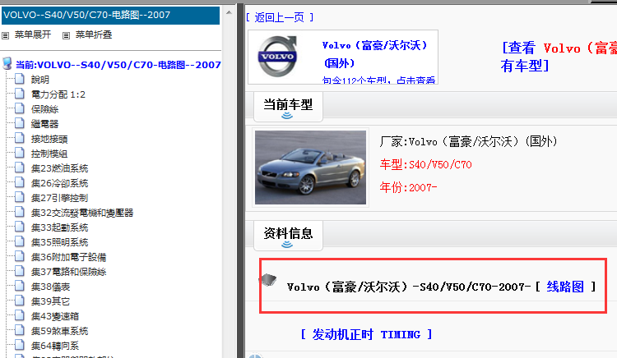Open the 控制模組 entry

[49, 154]
